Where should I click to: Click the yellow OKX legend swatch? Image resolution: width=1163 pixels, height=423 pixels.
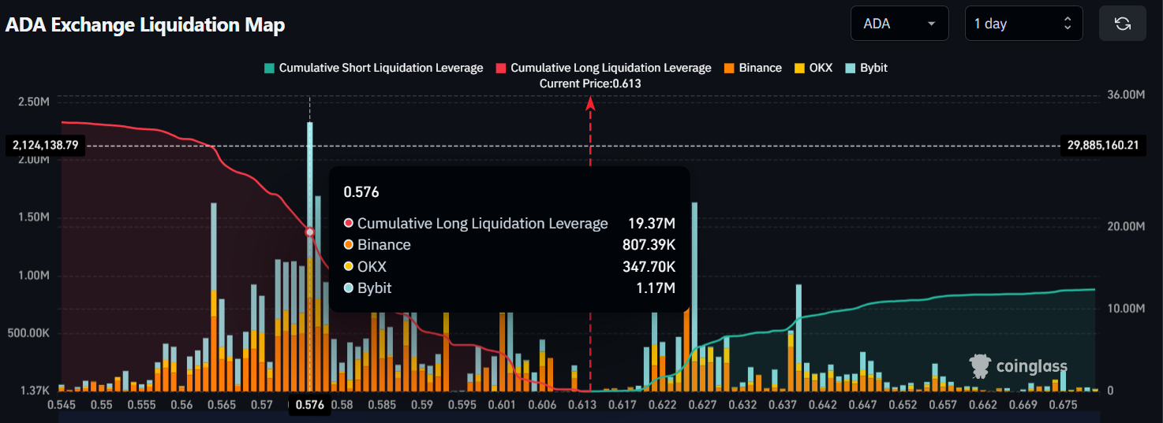(798, 69)
